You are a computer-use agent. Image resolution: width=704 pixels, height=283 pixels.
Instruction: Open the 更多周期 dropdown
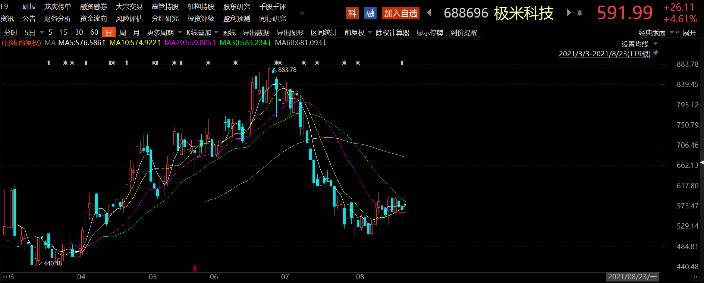164,33
